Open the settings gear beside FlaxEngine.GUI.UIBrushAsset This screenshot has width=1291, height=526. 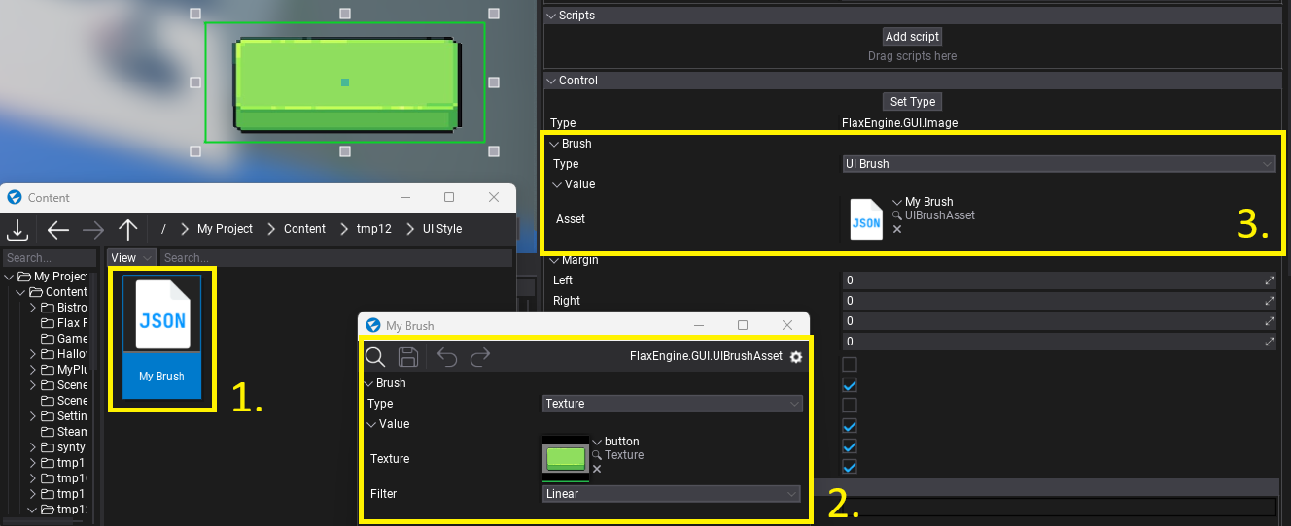click(x=796, y=357)
